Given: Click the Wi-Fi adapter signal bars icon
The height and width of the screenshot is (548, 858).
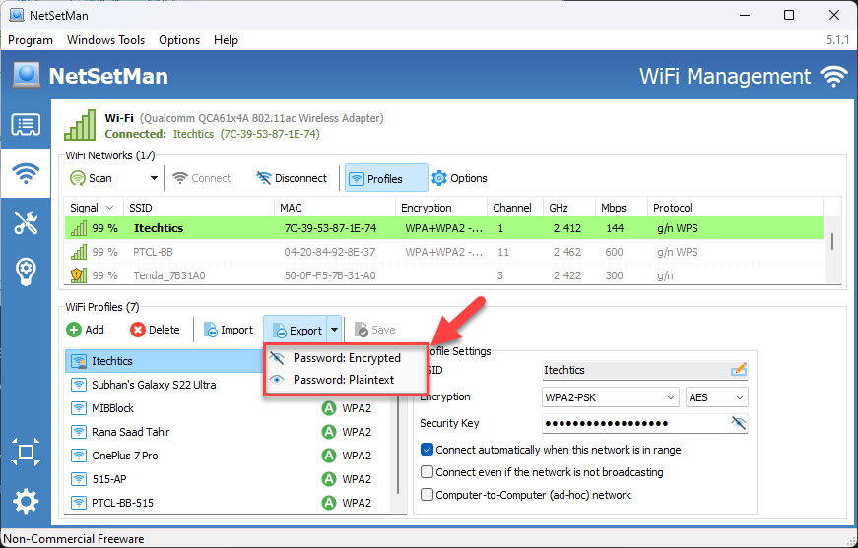Looking at the screenshot, I should 80,125.
